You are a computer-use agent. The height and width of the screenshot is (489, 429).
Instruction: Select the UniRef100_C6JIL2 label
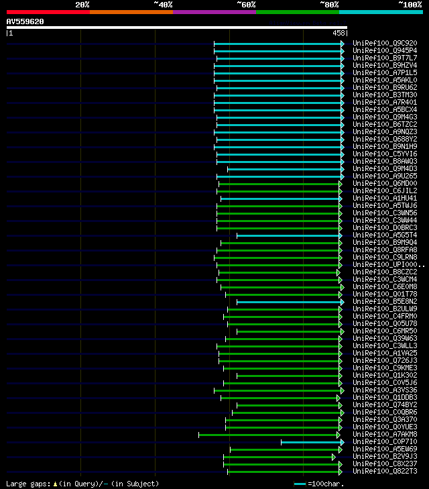[x=385, y=191]
